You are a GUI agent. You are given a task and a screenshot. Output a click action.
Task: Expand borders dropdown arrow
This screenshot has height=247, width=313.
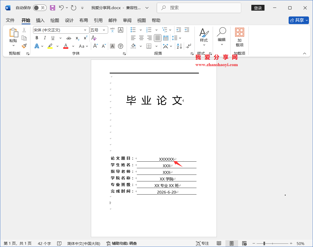tap(156, 46)
